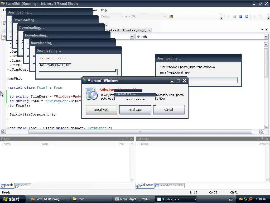Click the folder icon beside Any CPU combo

[x=171, y=17]
